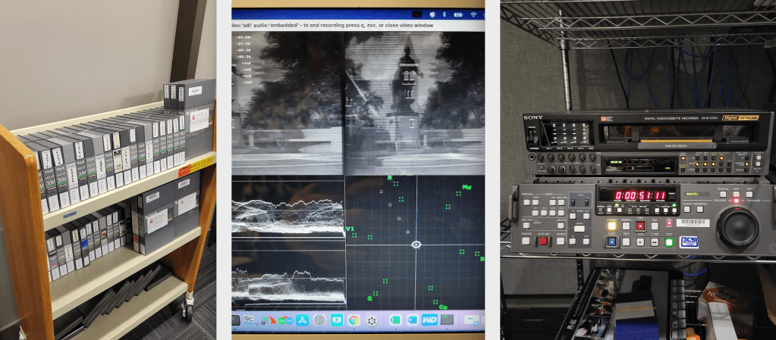776x340 pixels.
Task: Open the battery status menu
Action: (458, 14)
